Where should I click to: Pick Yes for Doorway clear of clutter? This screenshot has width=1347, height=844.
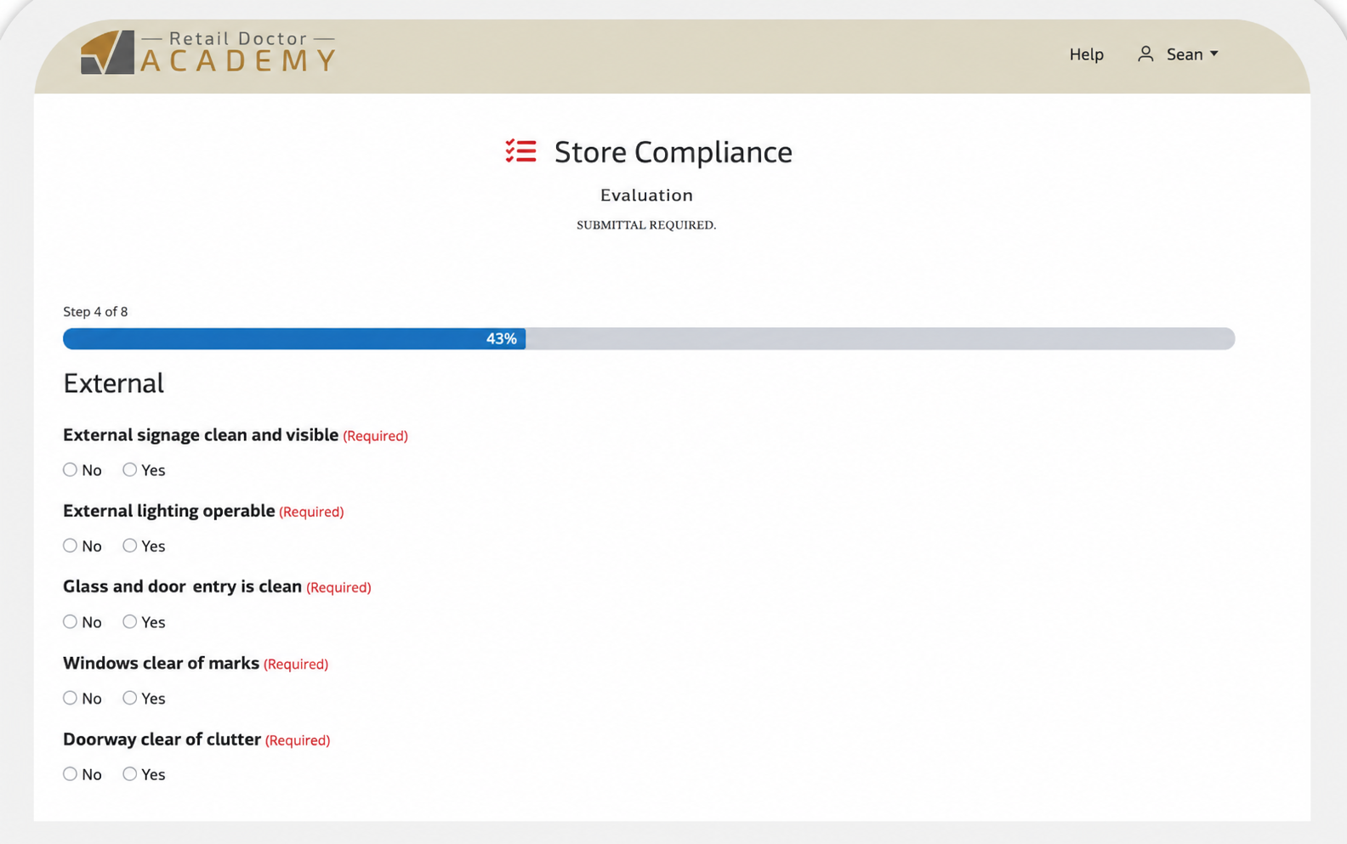[x=130, y=774]
